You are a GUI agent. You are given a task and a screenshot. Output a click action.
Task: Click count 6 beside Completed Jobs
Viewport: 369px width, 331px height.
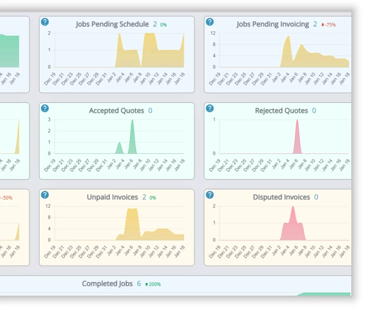(x=139, y=284)
